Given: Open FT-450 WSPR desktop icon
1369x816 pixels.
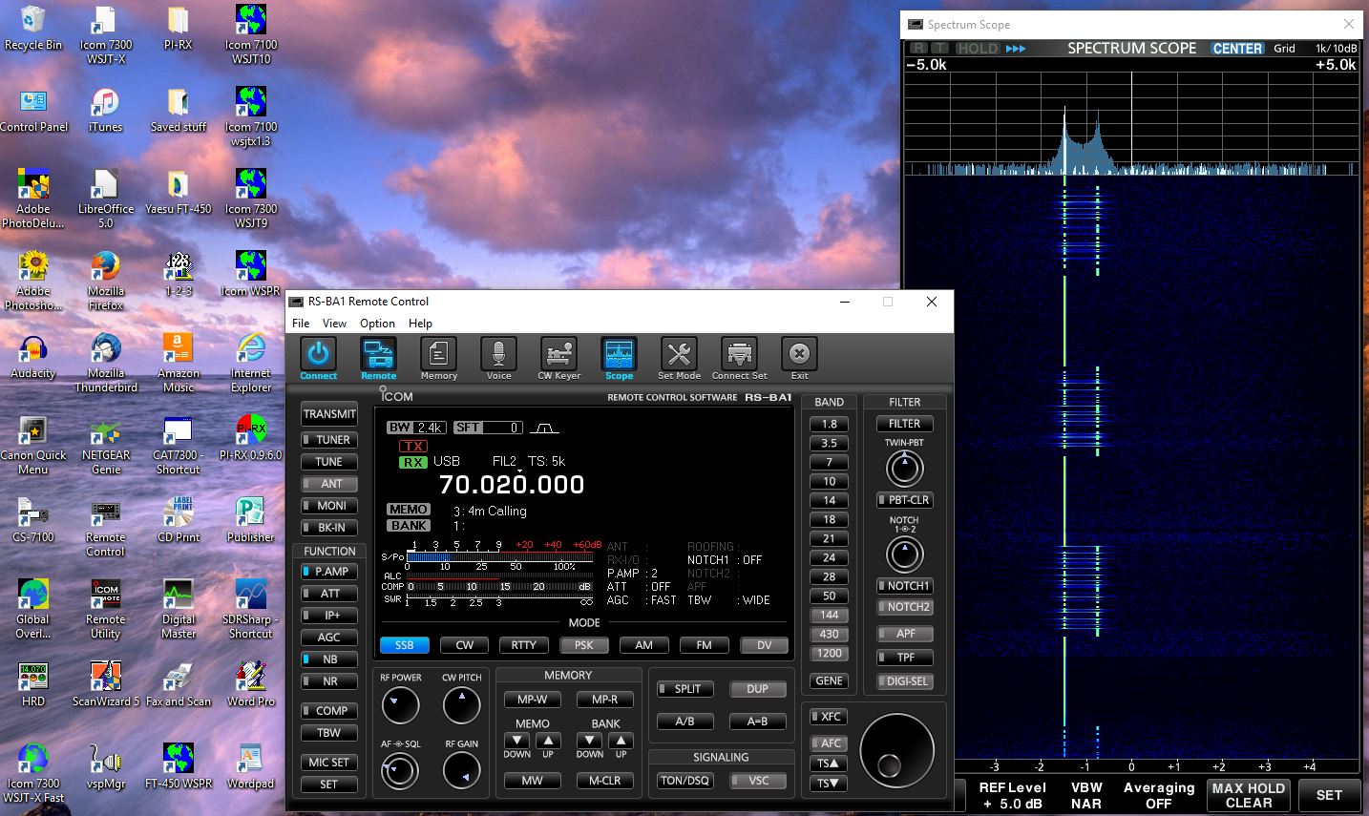Looking at the screenshot, I should tap(179, 766).
